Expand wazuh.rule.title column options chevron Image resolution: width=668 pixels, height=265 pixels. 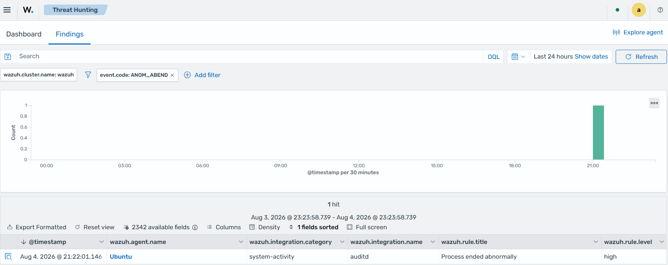596,242
